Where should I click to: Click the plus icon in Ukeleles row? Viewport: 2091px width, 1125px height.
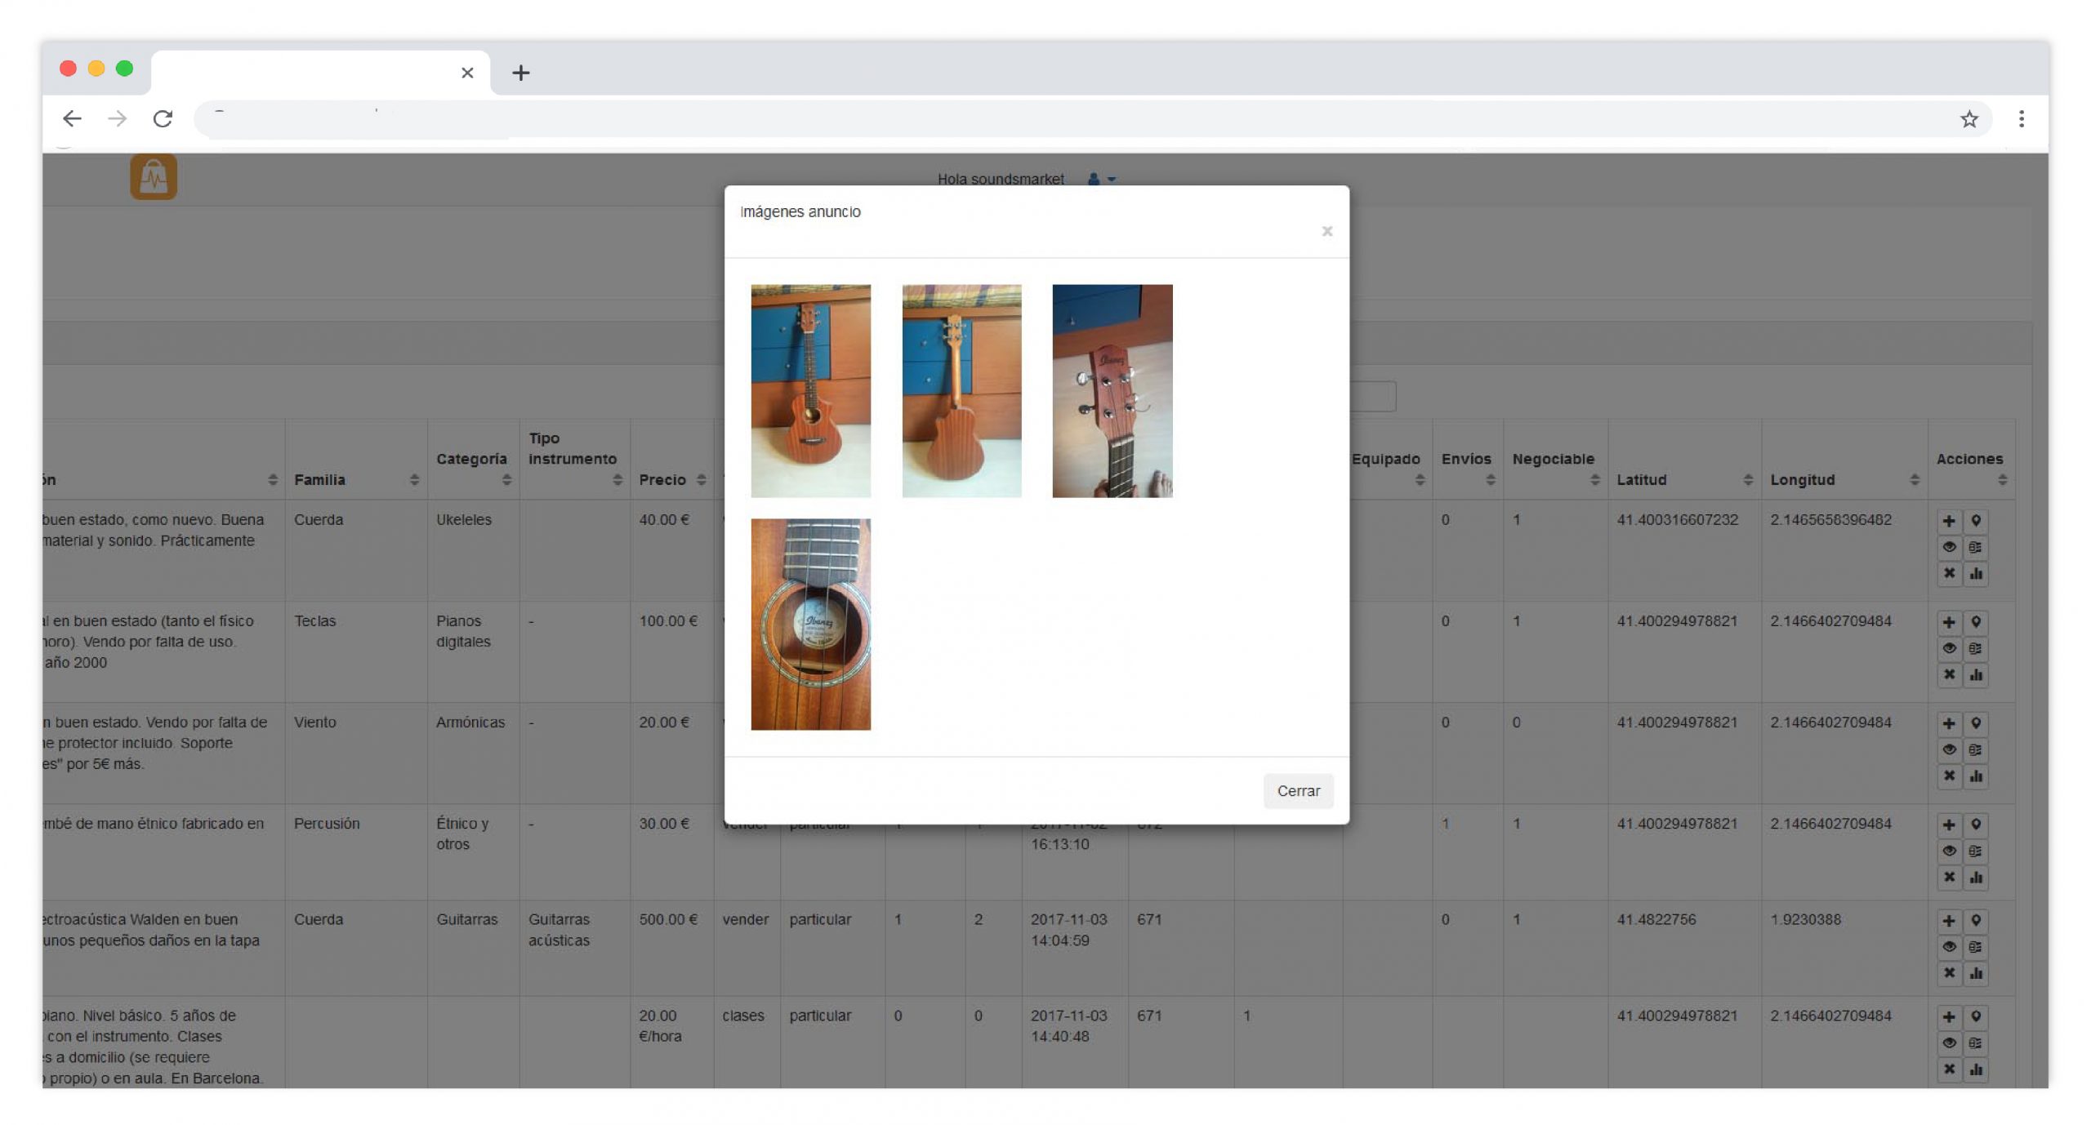(x=1948, y=521)
